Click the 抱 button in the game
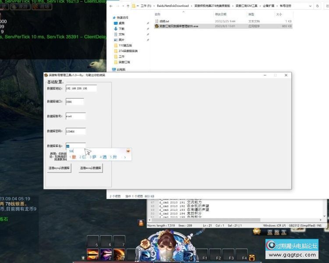329x263 pixels. coord(277,232)
